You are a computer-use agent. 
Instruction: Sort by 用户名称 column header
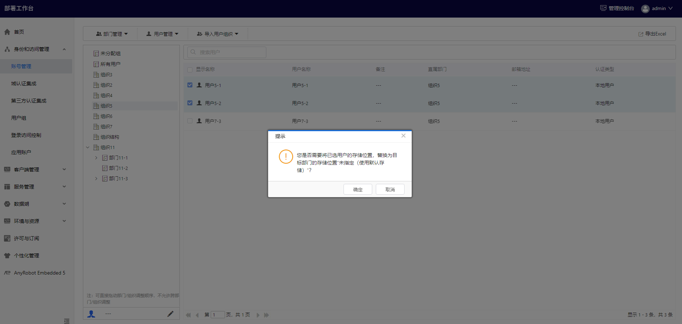[x=301, y=69]
